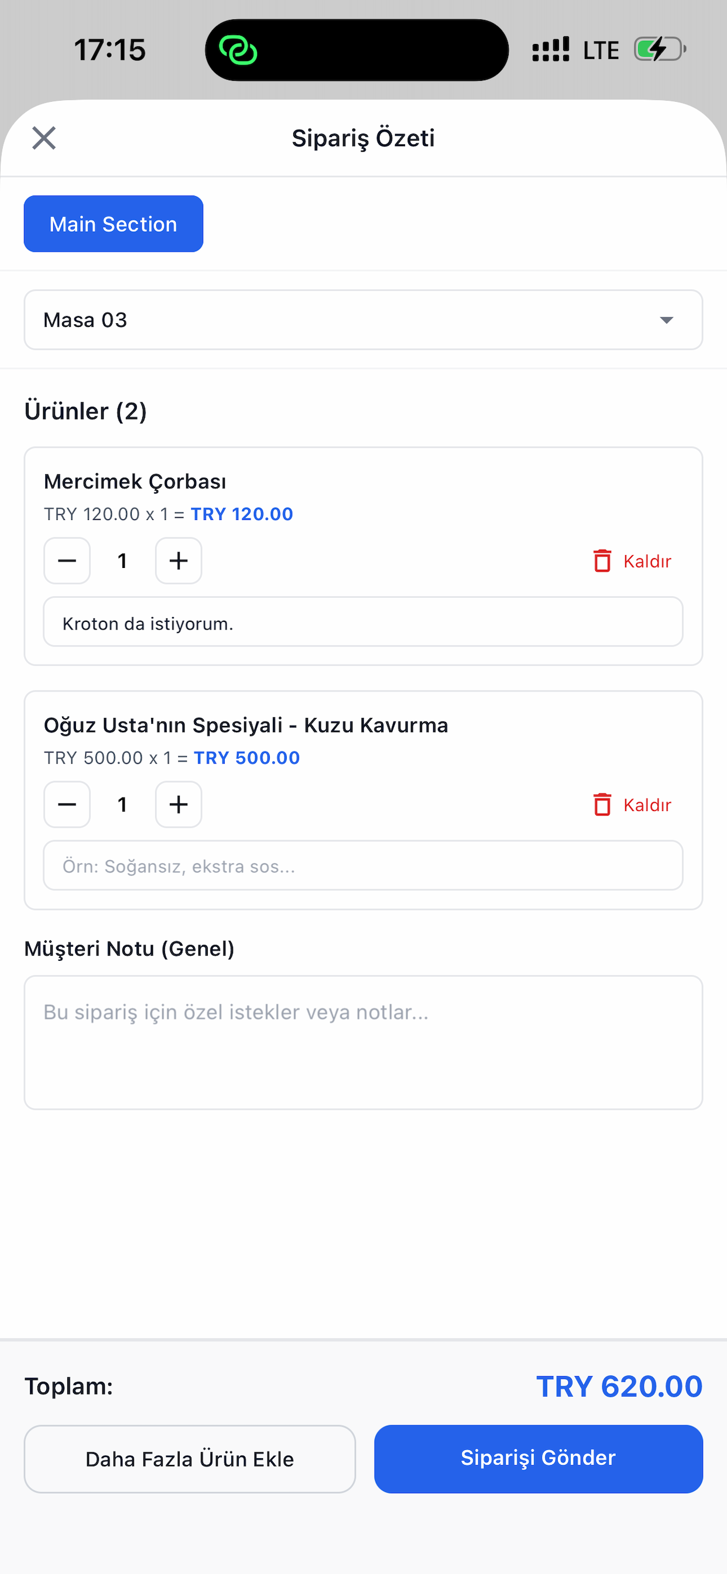This screenshot has height=1574, width=727.
Task: Edit the 'Kroton da istiyorum.' note field
Action: pos(364,622)
